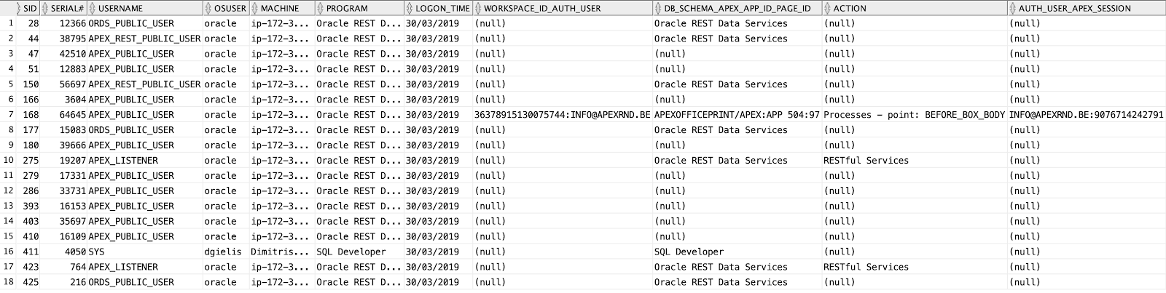1166x293 pixels.
Task: Select row number 7 in the grid
Action: 9,115
